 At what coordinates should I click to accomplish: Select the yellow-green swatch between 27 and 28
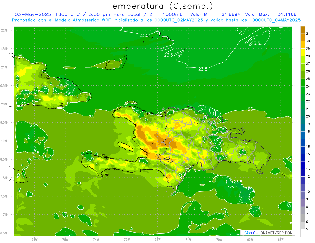(x=303, y=60)
